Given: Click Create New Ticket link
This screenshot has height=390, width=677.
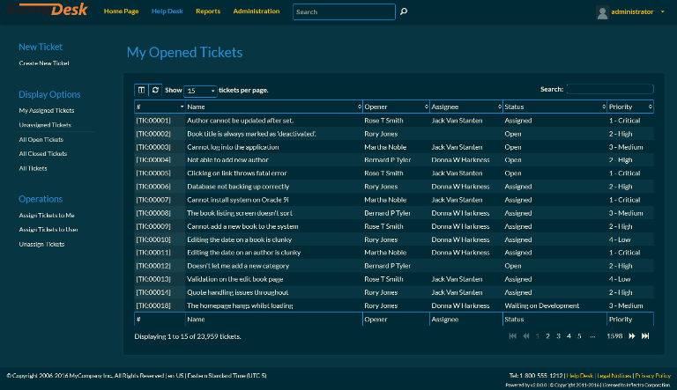Looking at the screenshot, I should click(x=44, y=63).
